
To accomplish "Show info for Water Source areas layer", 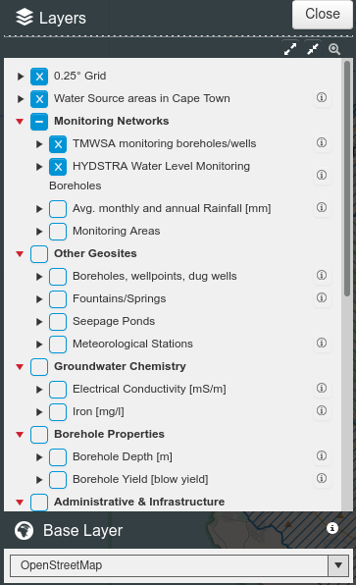I will click(322, 98).
